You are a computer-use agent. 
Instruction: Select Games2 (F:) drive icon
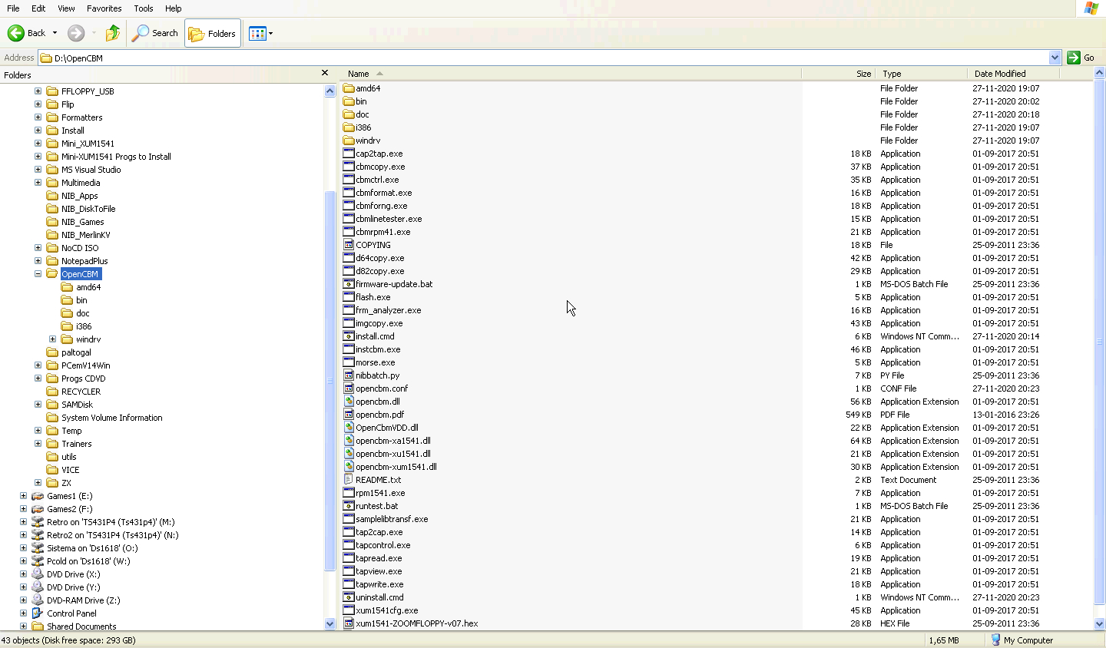pyautogui.click(x=38, y=509)
